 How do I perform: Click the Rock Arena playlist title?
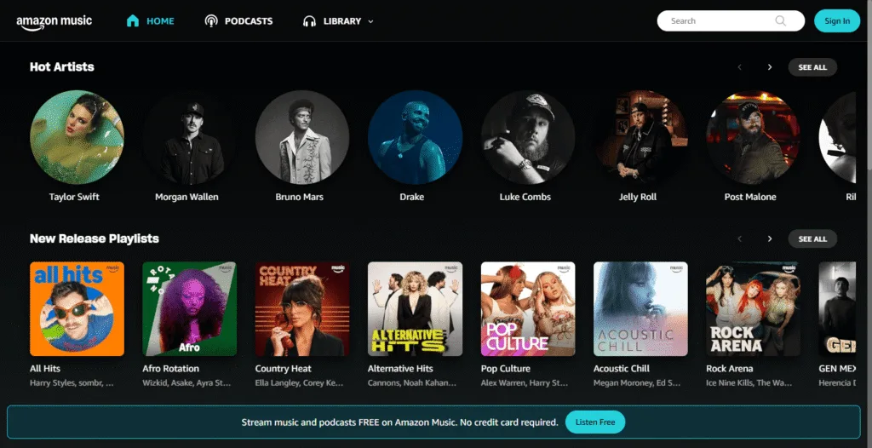pos(730,369)
